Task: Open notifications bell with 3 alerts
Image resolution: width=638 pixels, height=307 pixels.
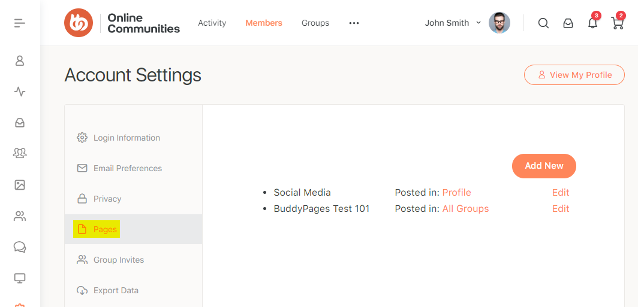Action: (x=592, y=23)
